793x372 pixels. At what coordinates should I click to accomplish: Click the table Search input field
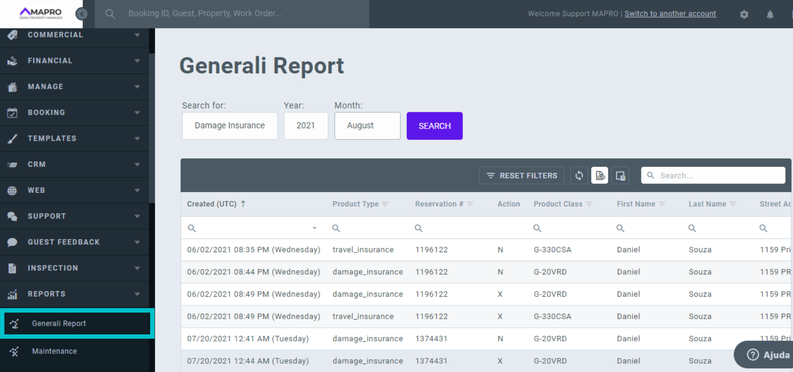pyautogui.click(x=719, y=176)
